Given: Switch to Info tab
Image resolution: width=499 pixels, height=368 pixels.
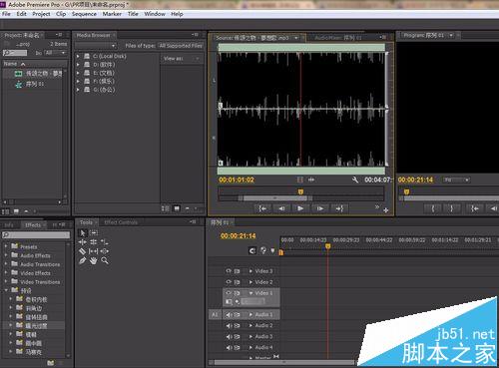Looking at the screenshot, I should pyautogui.click(x=9, y=225).
